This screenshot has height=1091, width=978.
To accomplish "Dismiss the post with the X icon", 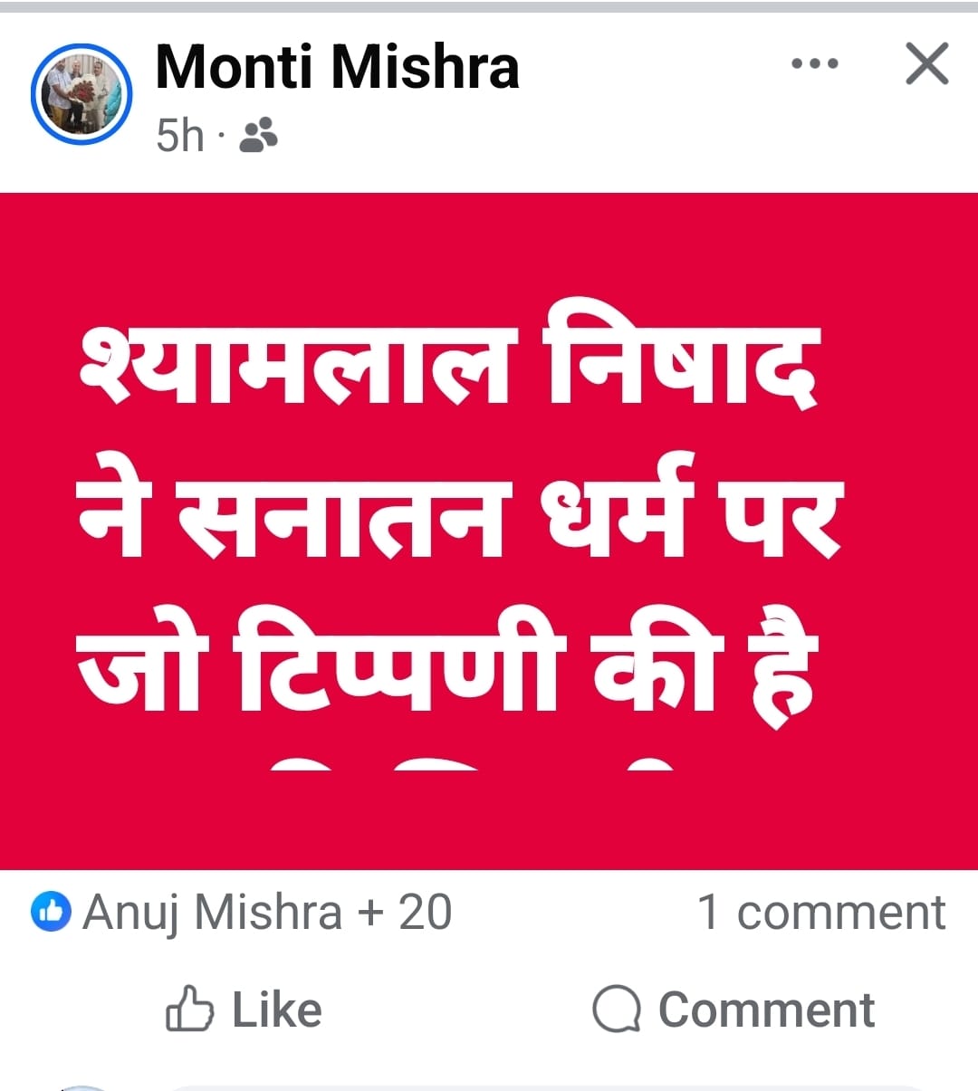I will pyautogui.click(x=926, y=63).
